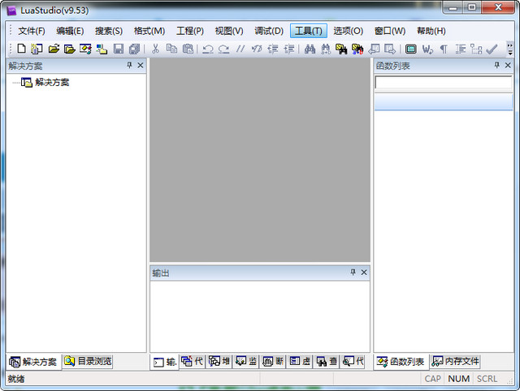
Task: Toggle paragraph marks display icon
Action: (444, 49)
